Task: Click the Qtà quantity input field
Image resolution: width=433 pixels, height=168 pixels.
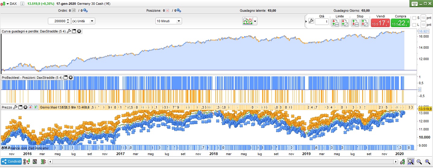Action: coord(322,22)
